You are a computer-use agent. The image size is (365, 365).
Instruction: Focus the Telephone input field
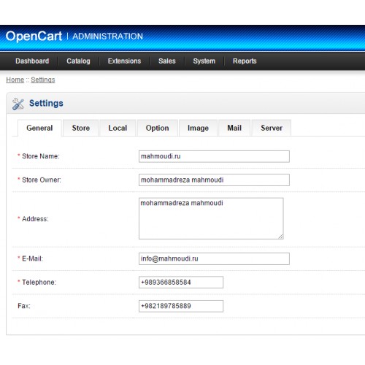tap(181, 283)
